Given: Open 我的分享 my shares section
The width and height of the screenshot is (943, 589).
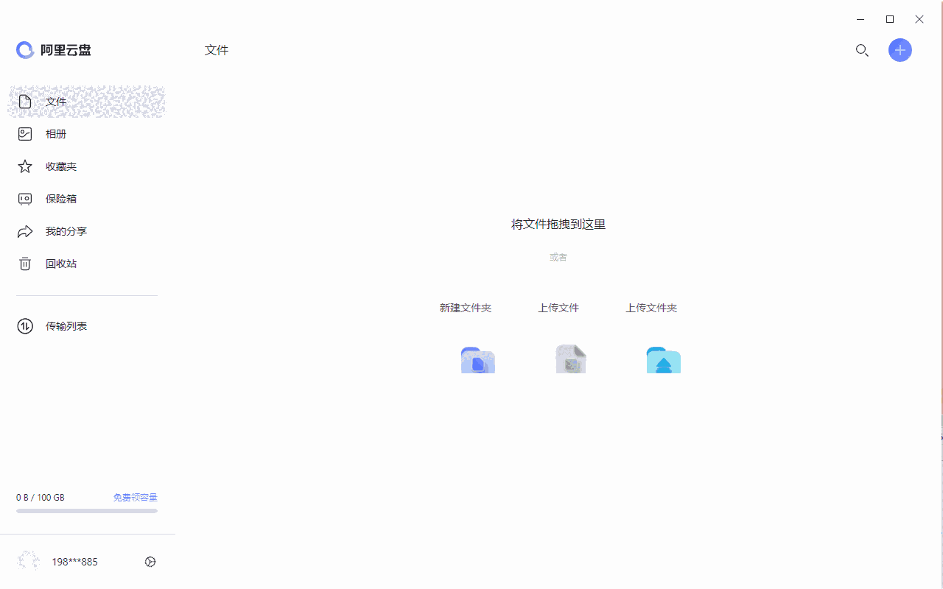Looking at the screenshot, I should click(66, 230).
